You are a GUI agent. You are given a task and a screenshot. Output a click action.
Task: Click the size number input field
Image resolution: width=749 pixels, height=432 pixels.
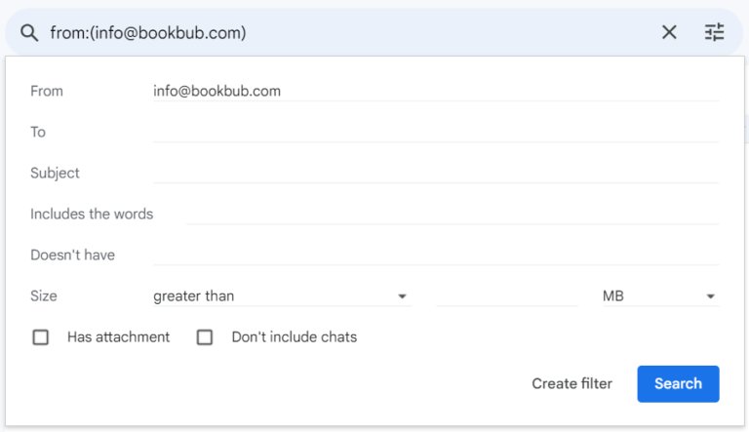507,295
